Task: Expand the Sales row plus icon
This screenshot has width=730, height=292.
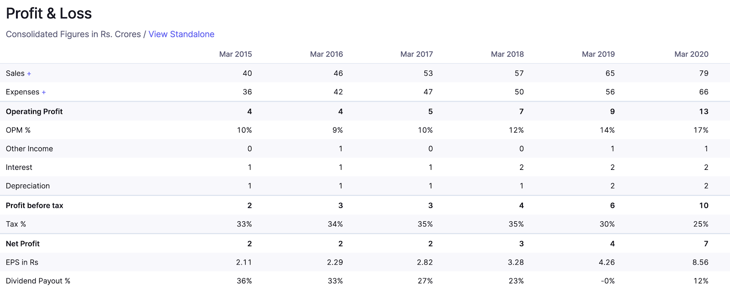Action: [29, 74]
